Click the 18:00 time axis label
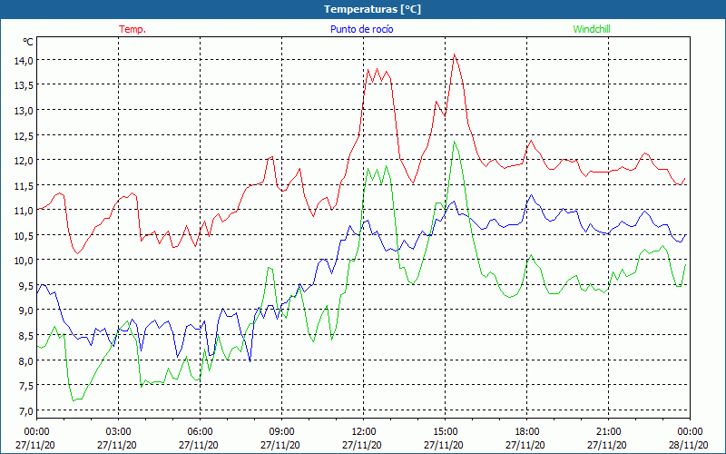Image resolution: width=726 pixels, height=454 pixels. [527, 431]
